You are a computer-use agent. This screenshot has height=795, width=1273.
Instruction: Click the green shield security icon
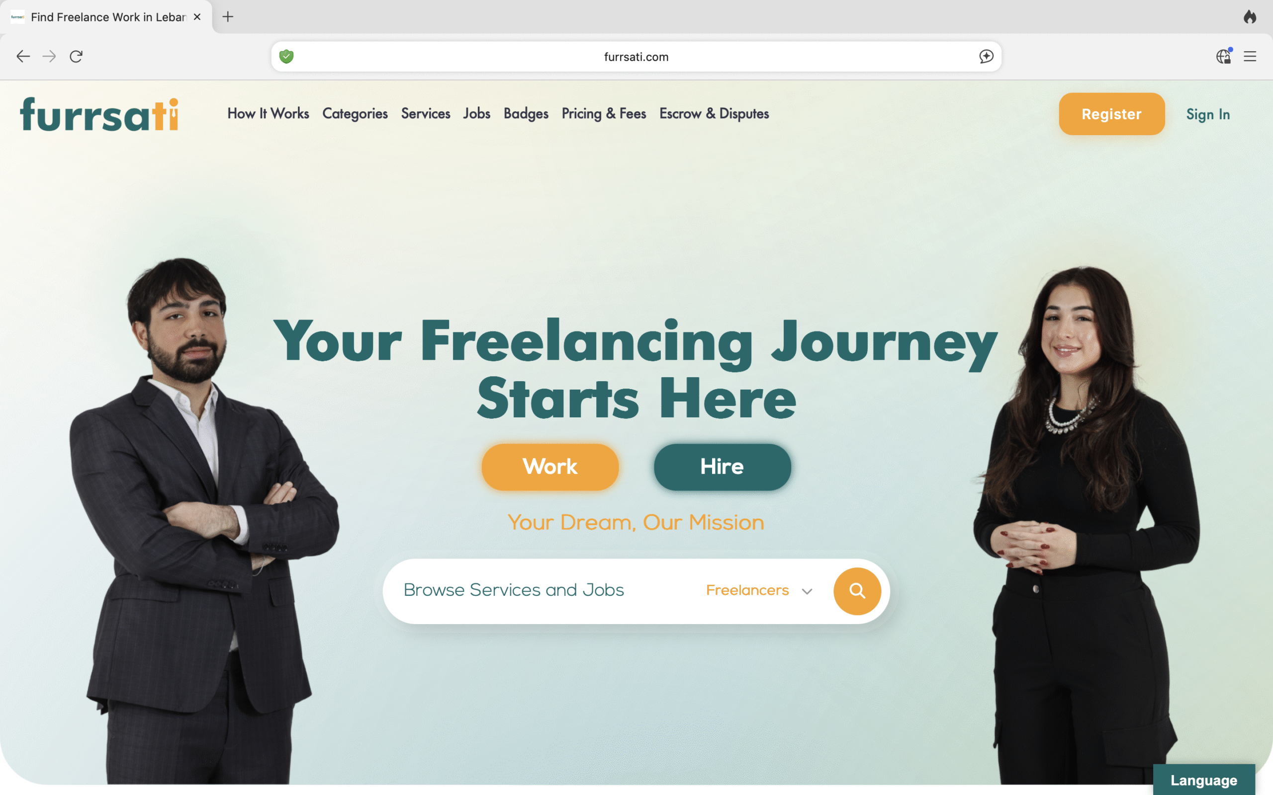[286, 56]
